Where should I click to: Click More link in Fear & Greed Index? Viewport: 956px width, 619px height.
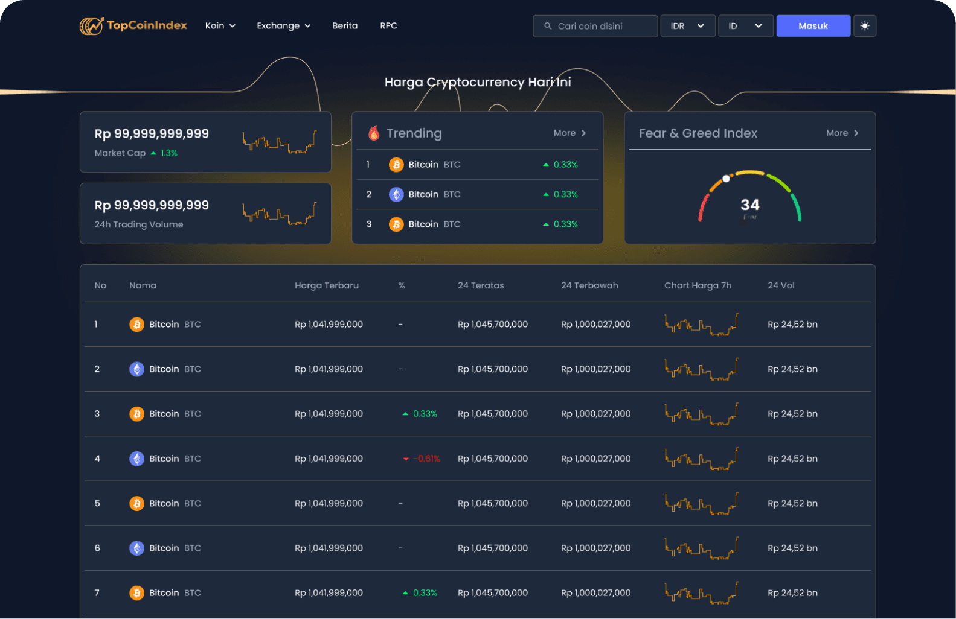click(x=842, y=133)
